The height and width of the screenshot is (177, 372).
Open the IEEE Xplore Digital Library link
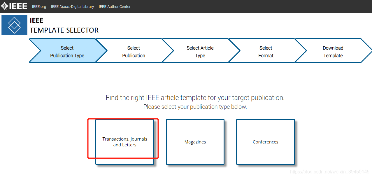(72, 6)
